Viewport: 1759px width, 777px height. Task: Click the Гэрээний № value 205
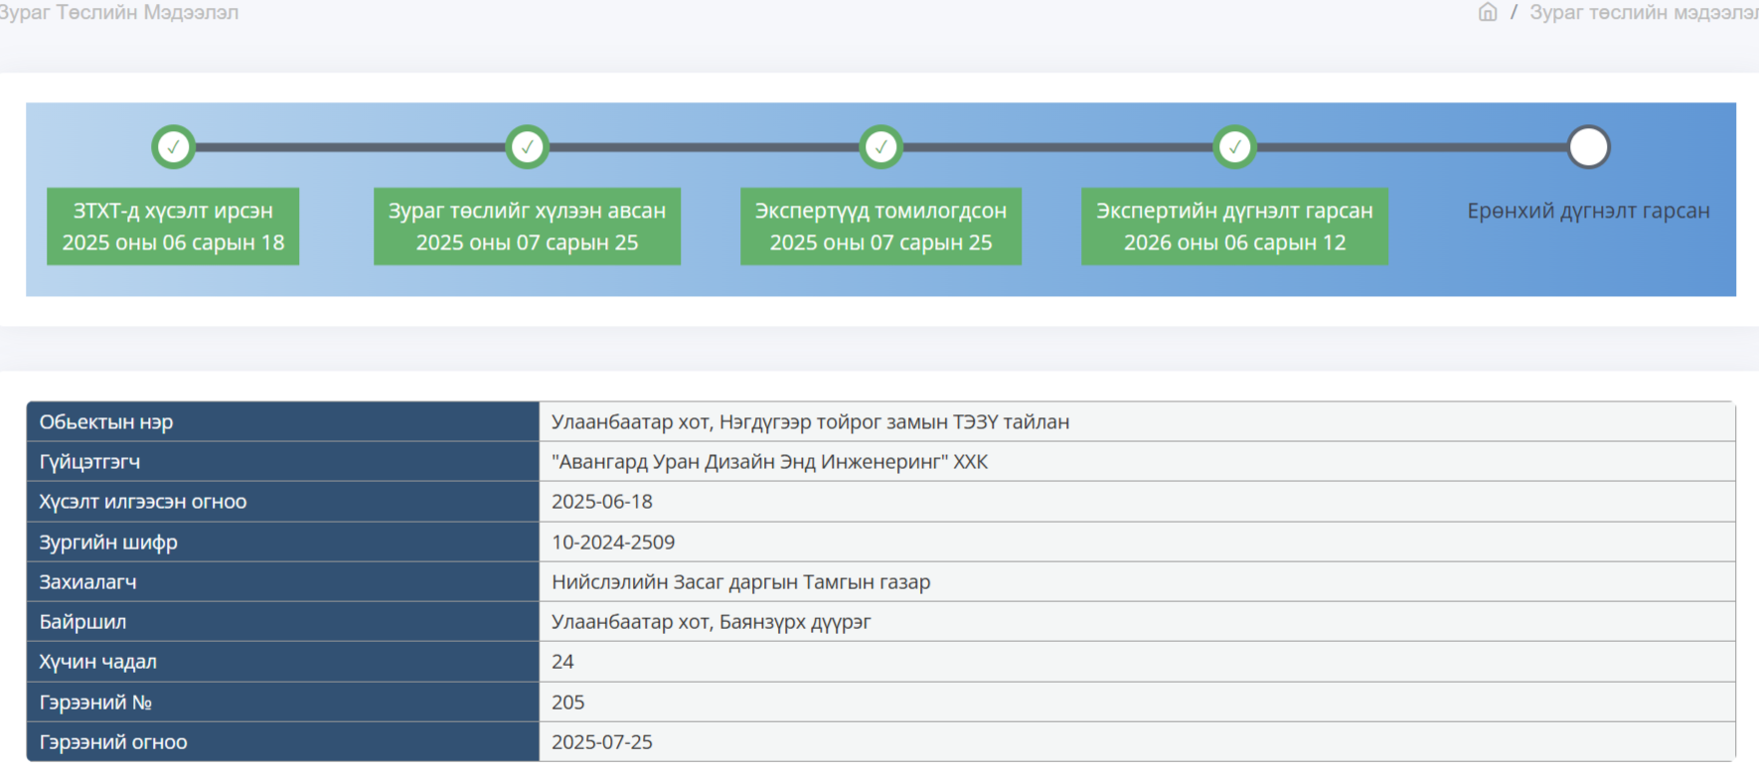pos(567,702)
